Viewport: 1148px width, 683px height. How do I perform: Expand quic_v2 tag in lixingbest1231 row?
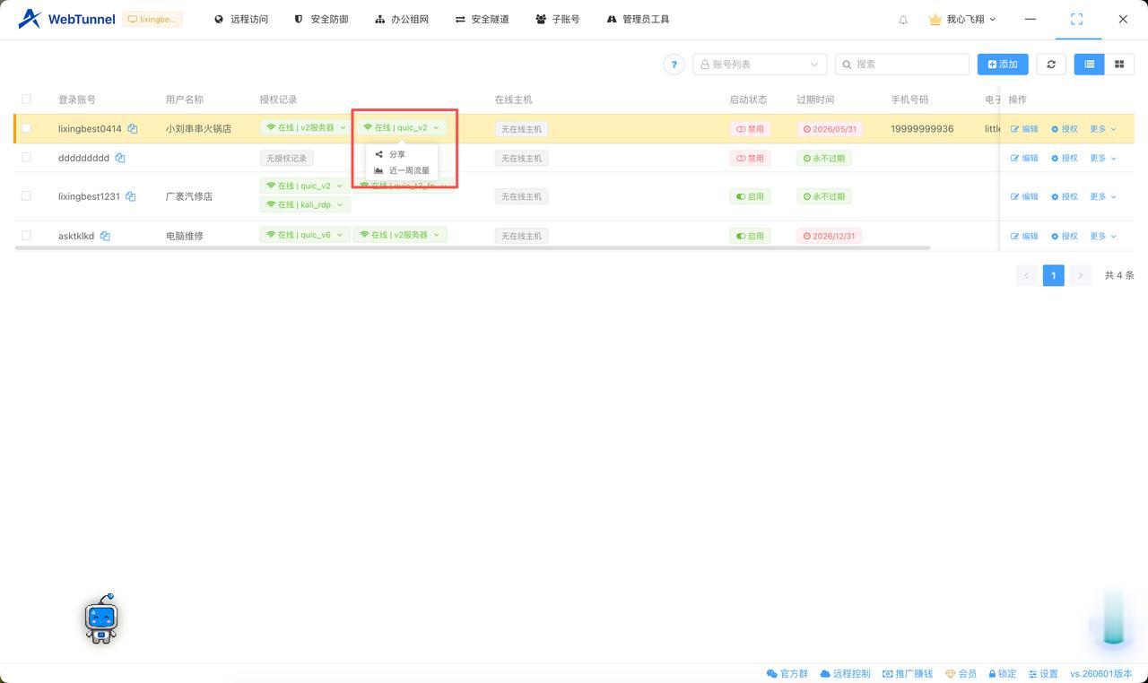(x=305, y=186)
